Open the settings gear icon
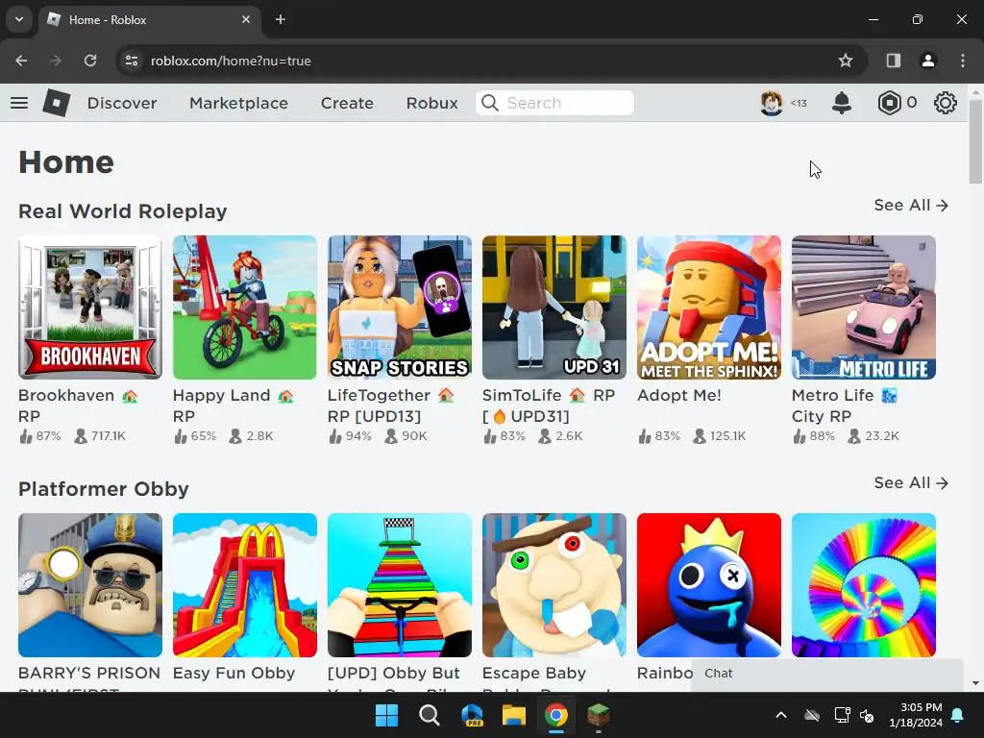This screenshot has height=738, width=984. coord(946,103)
